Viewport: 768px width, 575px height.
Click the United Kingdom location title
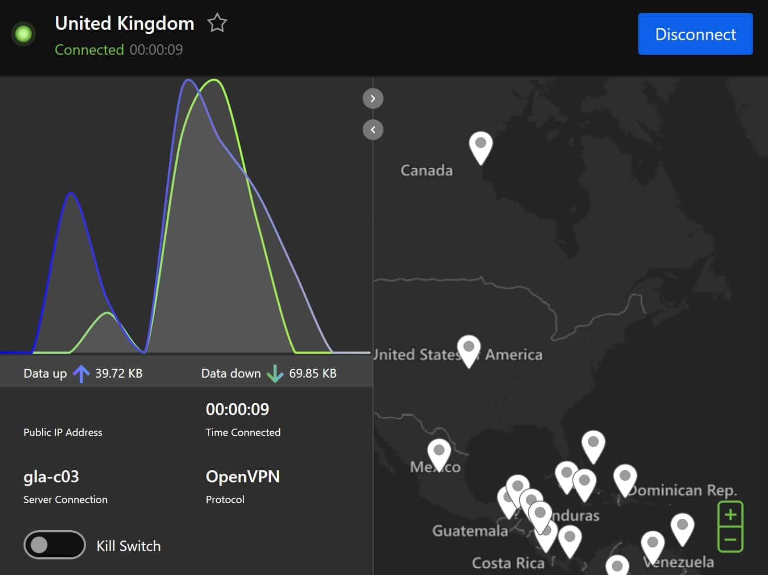point(125,23)
